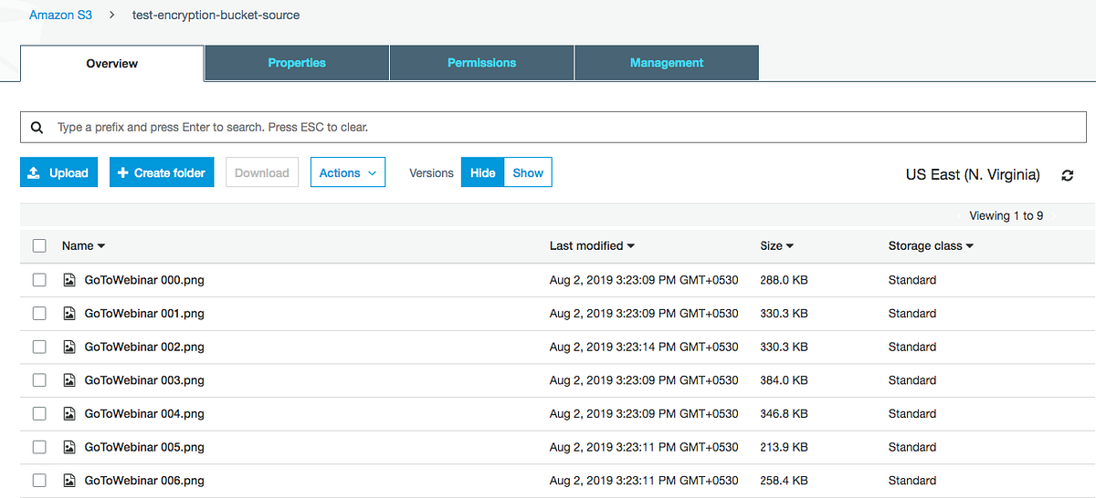Open GoToWebinar 000.png object link
Image resolution: width=1096 pixels, height=498 pixels.
[144, 280]
